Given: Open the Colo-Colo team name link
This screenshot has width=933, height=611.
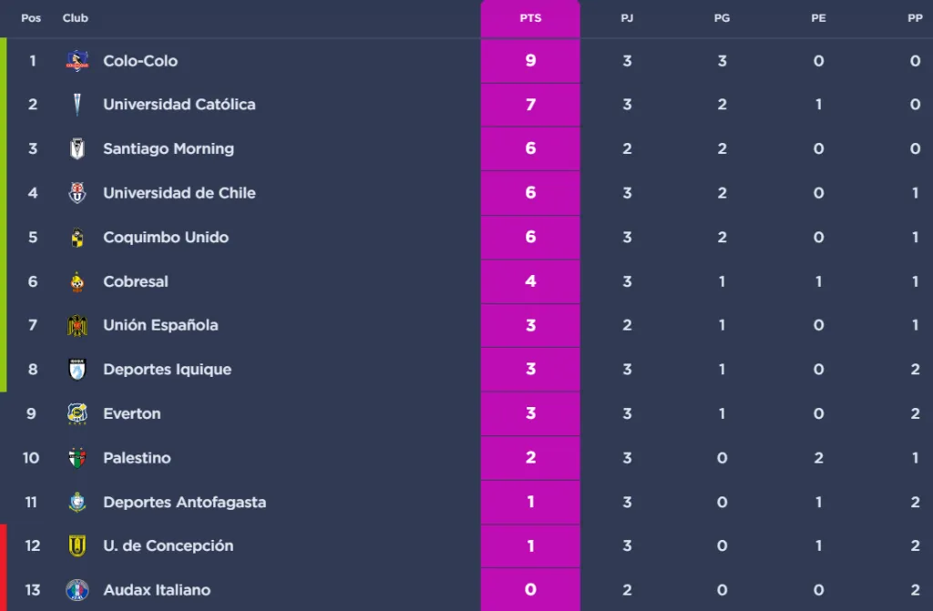Looking at the screenshot, I should tap(140, 61).
